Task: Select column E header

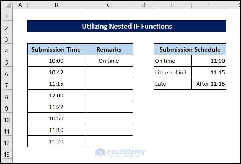Action: coord(172,5)
